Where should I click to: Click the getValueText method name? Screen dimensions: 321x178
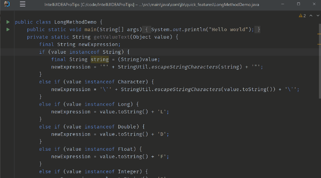point(111,37)
